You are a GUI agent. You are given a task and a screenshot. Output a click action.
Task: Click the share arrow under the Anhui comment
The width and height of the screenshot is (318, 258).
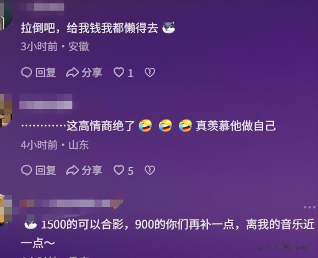point(73,73)
